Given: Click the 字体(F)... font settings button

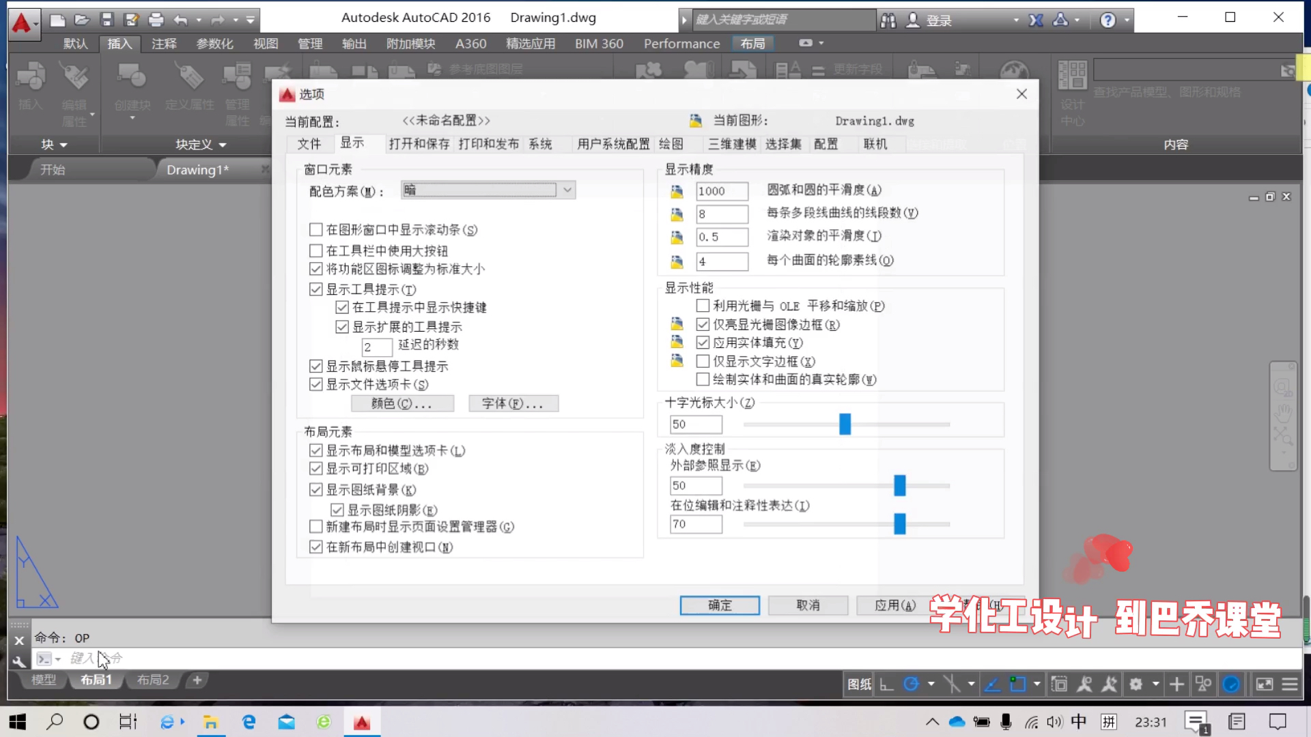Looking at the screenshot, I should (x=513, y=403).
